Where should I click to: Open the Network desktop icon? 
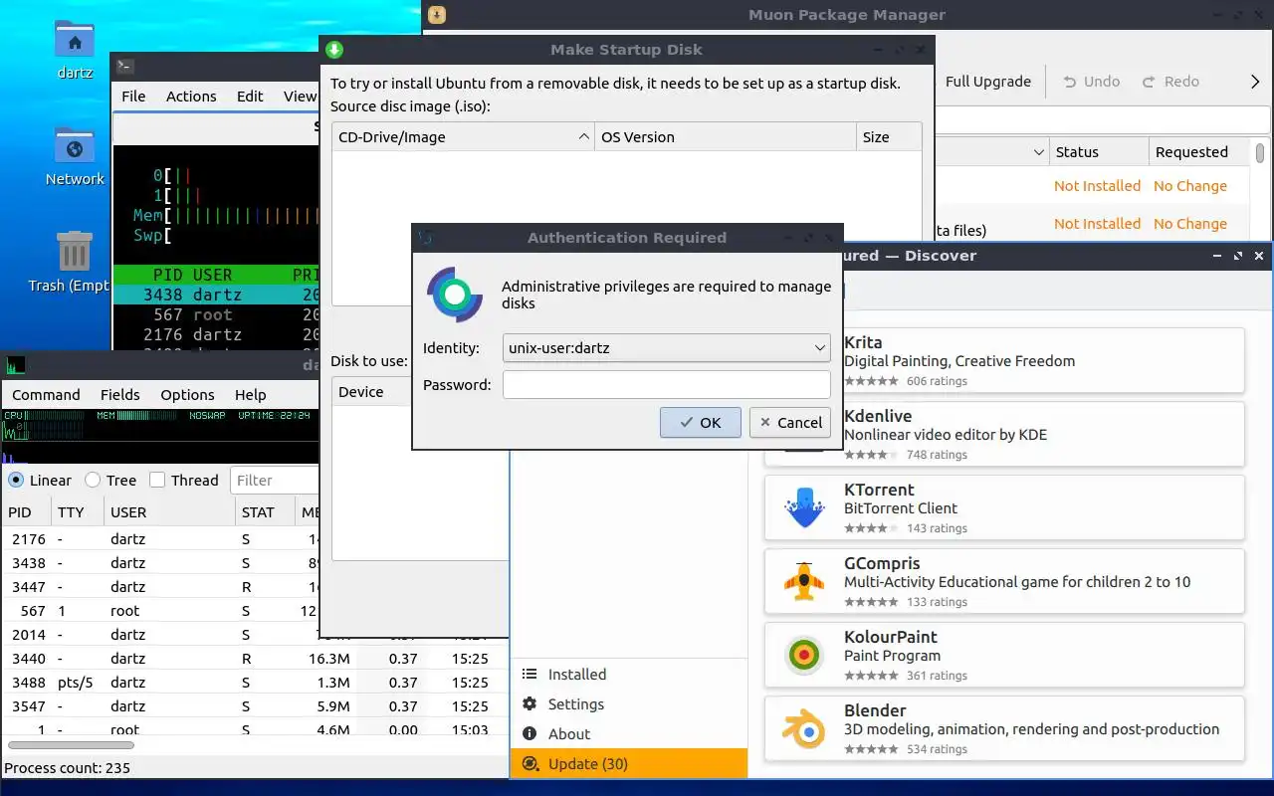[x=75, y=146]
